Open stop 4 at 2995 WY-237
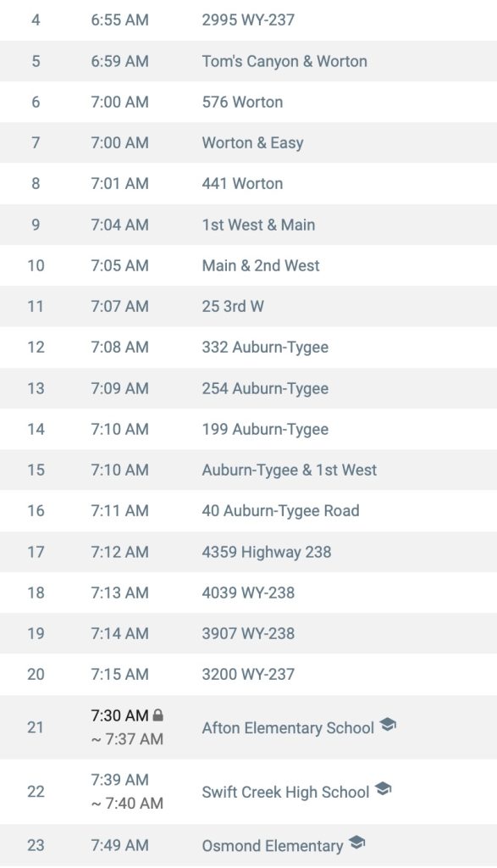 point(248,20)
